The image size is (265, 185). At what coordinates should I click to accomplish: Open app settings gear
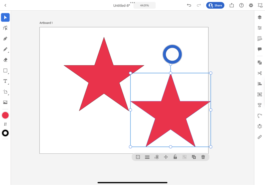[x=251, y=5]
